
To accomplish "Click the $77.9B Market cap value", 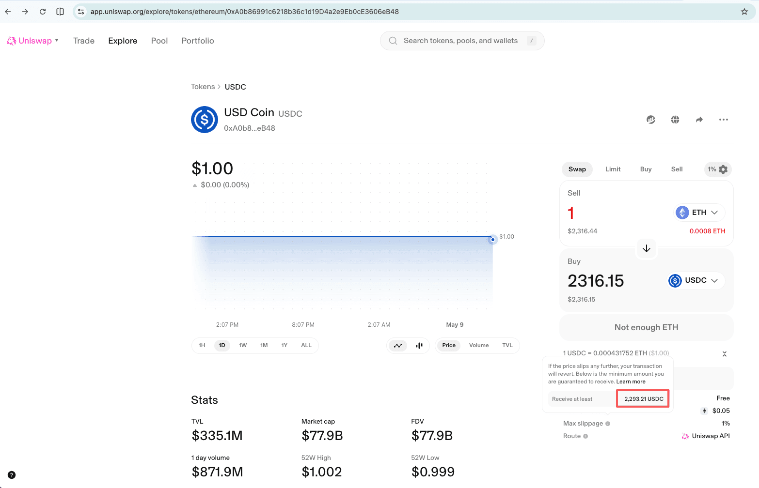I will point(322,436).
